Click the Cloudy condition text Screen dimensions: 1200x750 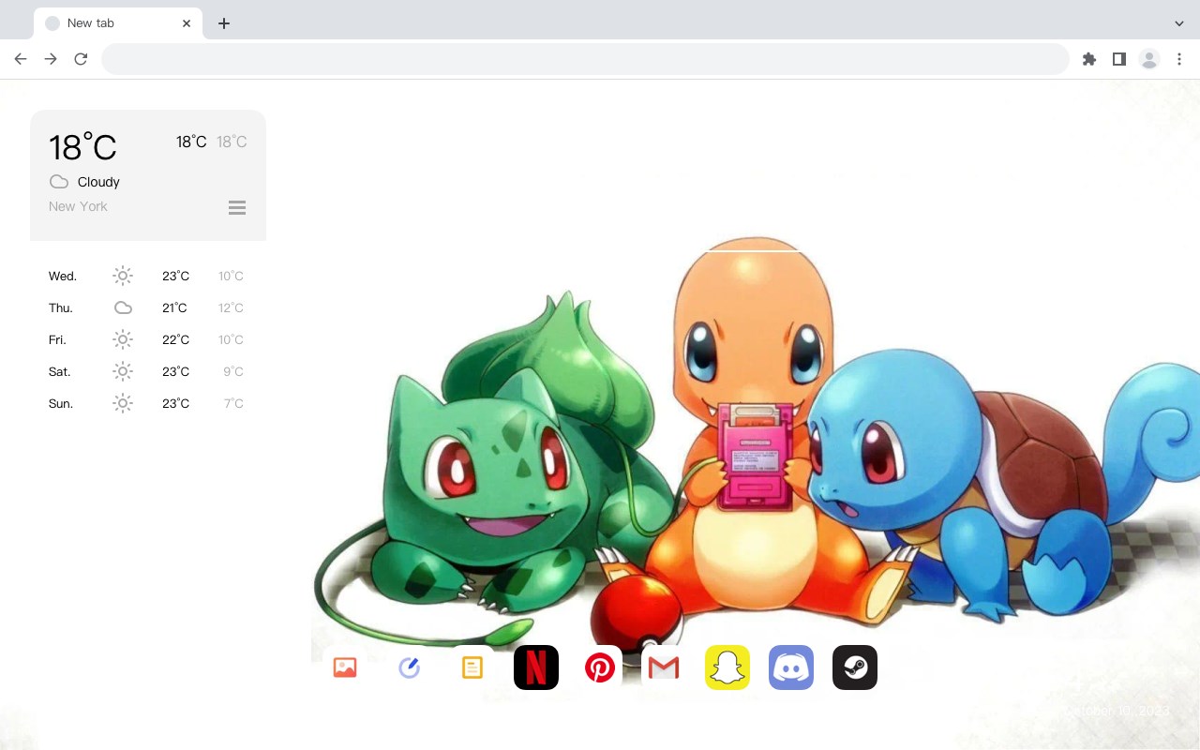click(x=98, y=182)
